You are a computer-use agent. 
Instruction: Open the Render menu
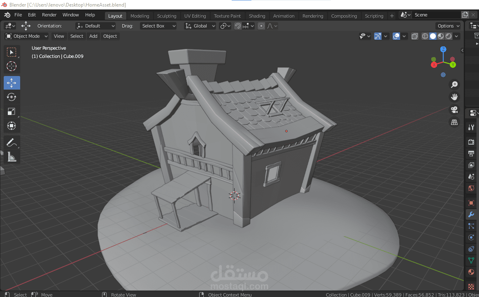49,15
